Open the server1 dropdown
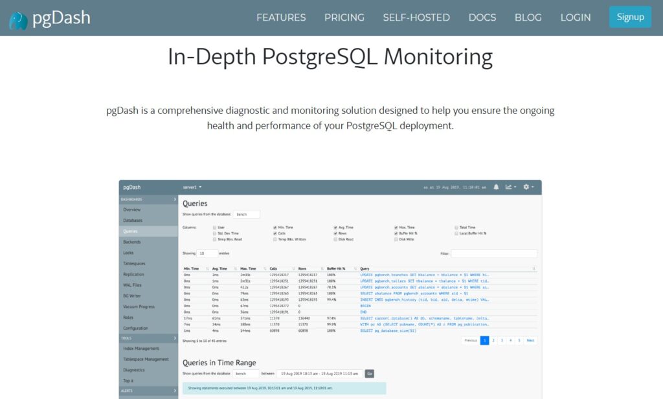Image resolution: width=663 pixels, height=399 pixels. pyautogui.click(x=192, y=187)
